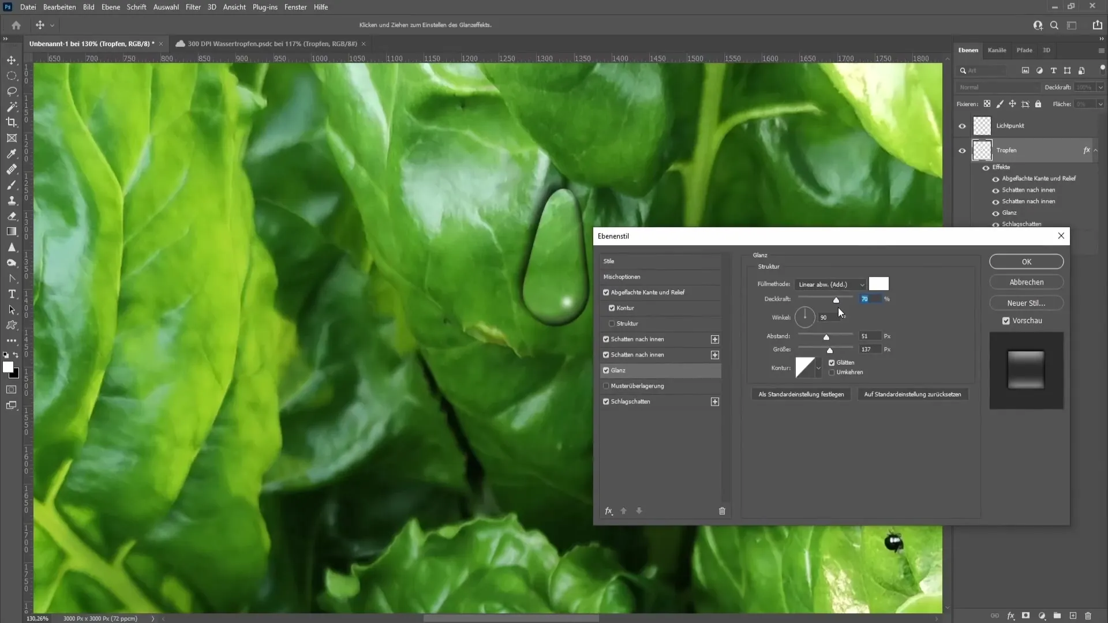1108x623 pixels.
Task: Click the Lichtpunkt layer thumbnail
Action: click(x=982, y=126)
